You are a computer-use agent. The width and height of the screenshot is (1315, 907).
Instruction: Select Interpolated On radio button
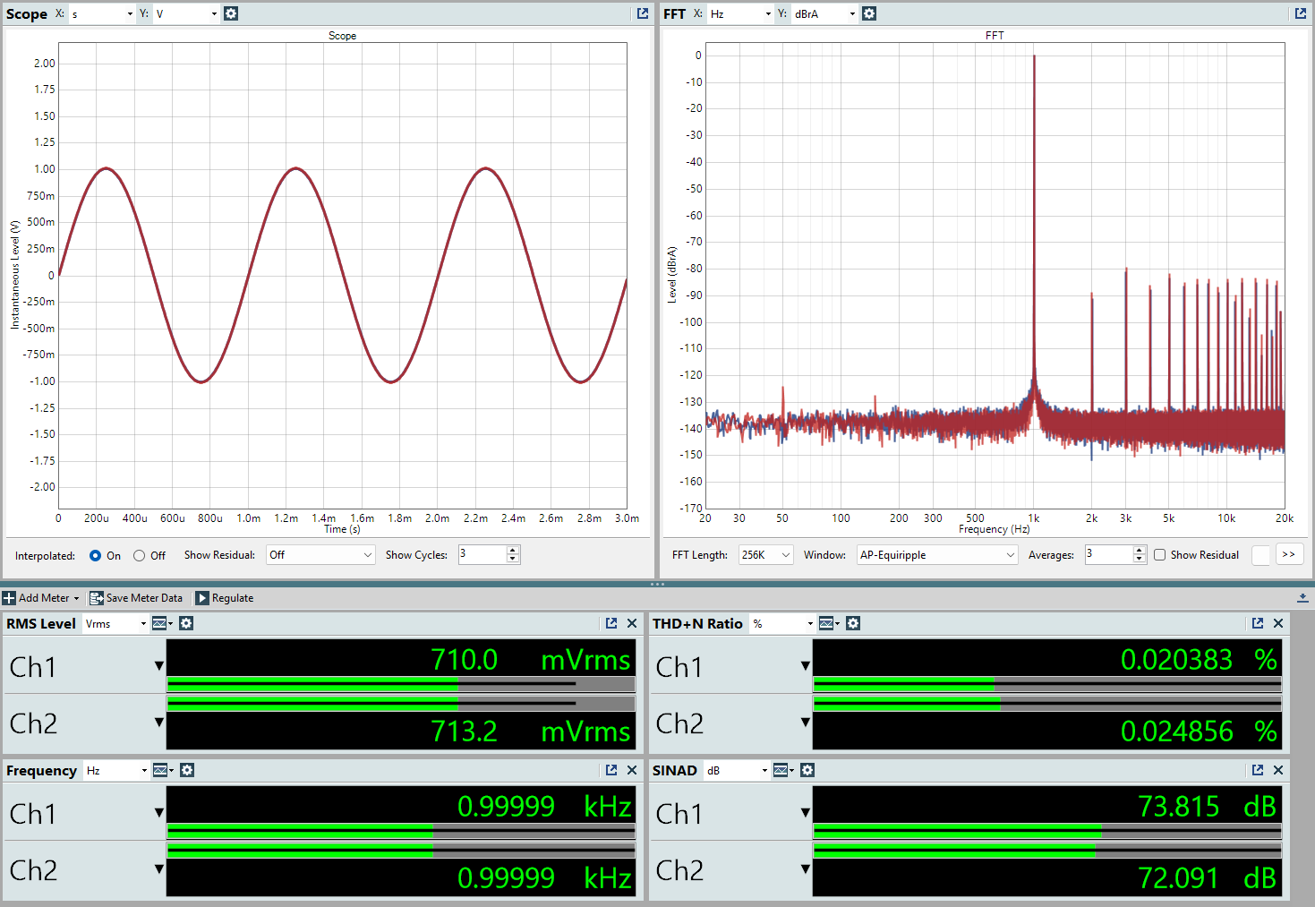click(96, 555)
